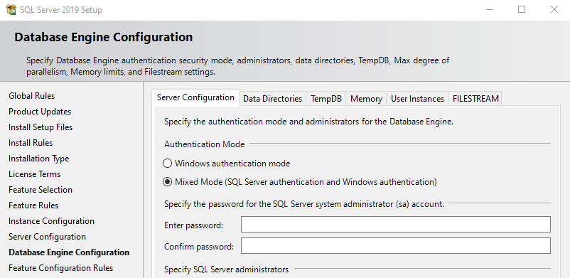
Task: Select Feature Configuration Rules sidebar step
Action: (x=60, y=268)
